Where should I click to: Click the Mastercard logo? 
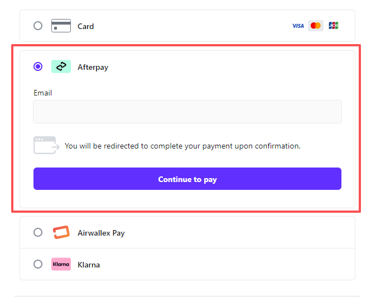tap(315, 26)
